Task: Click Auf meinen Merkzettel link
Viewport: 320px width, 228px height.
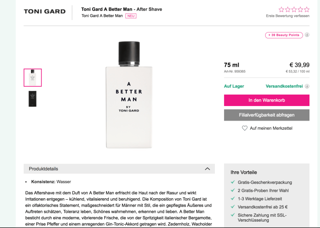Action: [x=271, y=128]
